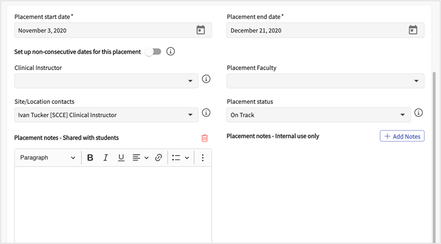Click the red trash icon for shared notes

point(204,138)
